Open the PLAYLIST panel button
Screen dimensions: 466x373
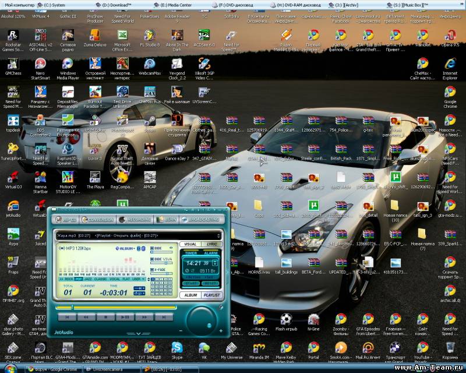tap(211, 295)
